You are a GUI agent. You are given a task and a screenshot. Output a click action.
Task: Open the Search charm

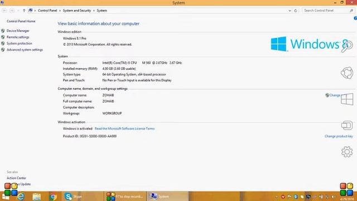[x=347, y=46]
